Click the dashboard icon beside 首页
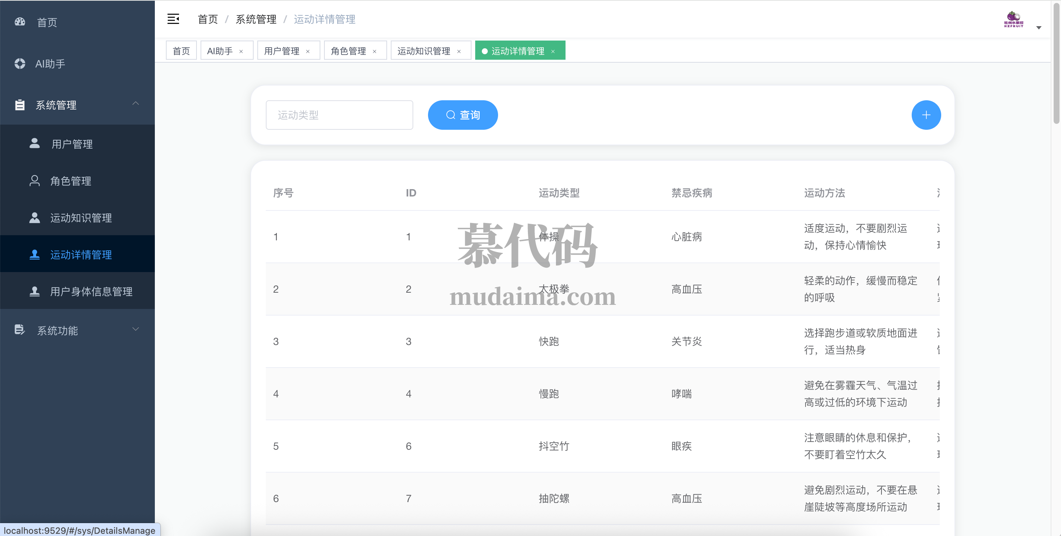 [x=20, y=22]
